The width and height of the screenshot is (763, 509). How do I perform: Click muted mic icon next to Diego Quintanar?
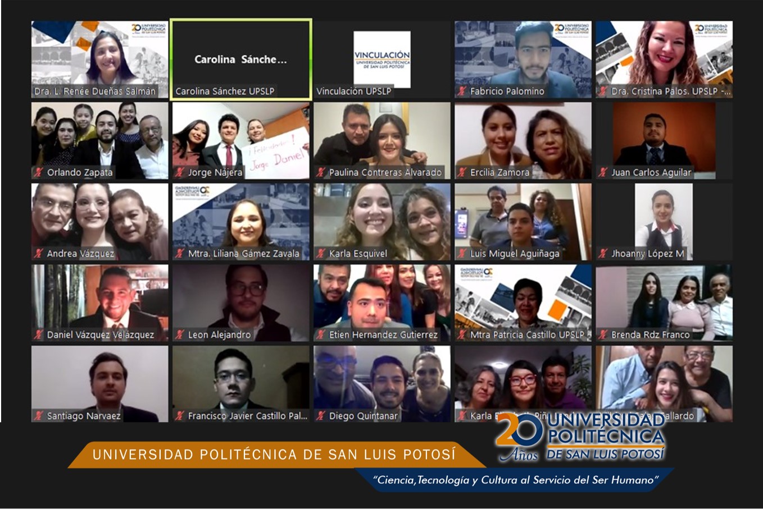coord(321,416)
